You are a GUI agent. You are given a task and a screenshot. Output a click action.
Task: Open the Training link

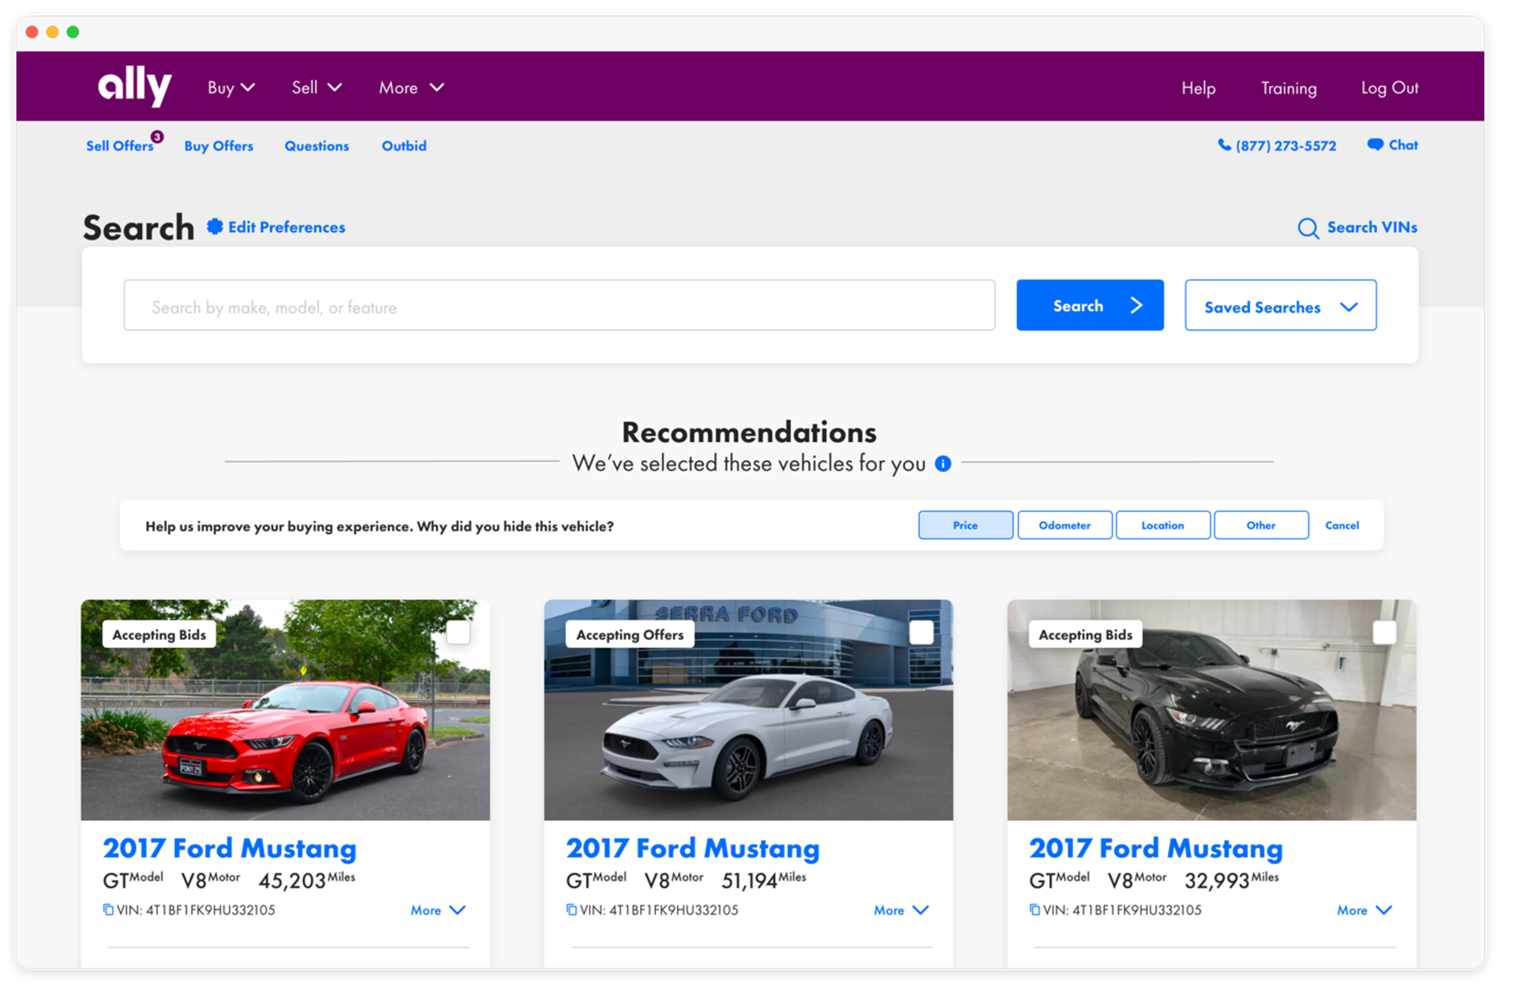point(1289,88)
